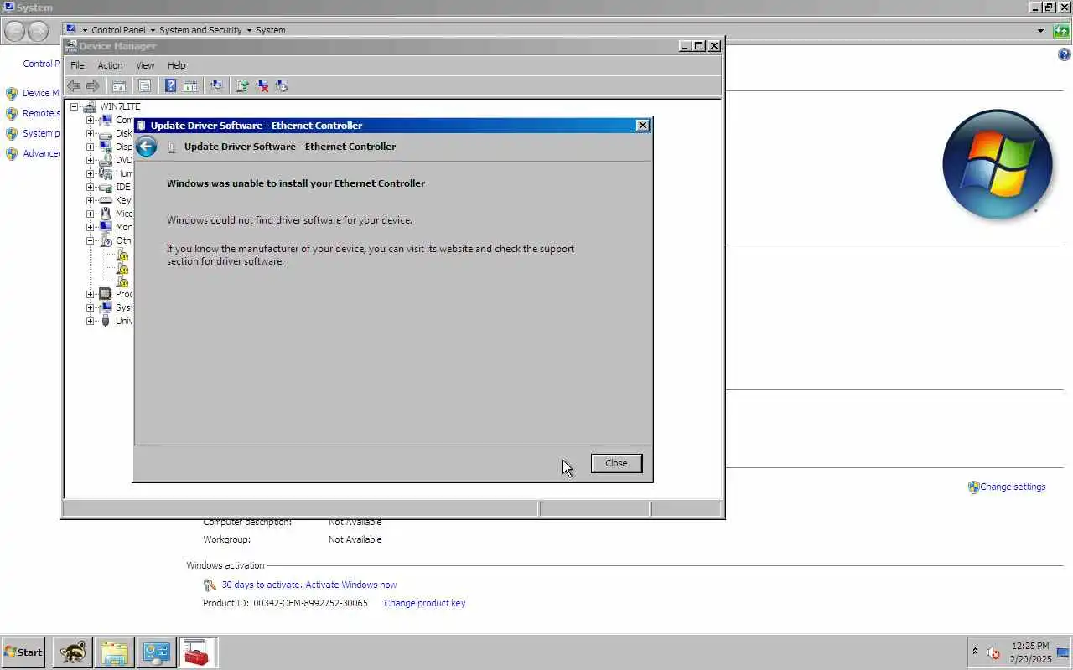Click the Uninstall device icon with the red X
1073x670 pixels.
262,85
